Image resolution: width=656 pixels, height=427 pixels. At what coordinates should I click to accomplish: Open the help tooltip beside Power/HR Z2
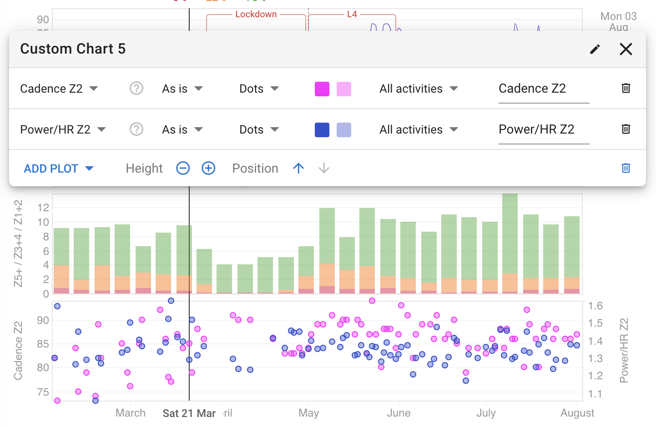[136, 129]
